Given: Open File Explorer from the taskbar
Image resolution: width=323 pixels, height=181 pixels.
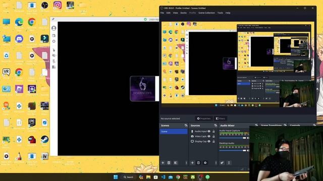Looking at the screenshot, I should (x=148, y=177).
